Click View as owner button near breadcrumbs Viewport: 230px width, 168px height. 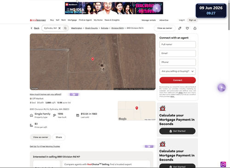165,28
